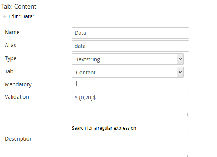Screen dimensions: 217x157
Task: Click inside the Validation text area
Action: pyautogui.click(x=130, y=104)
